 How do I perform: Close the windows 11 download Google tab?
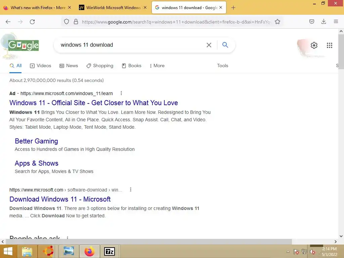pyautogui.click(x=221, y=7)
